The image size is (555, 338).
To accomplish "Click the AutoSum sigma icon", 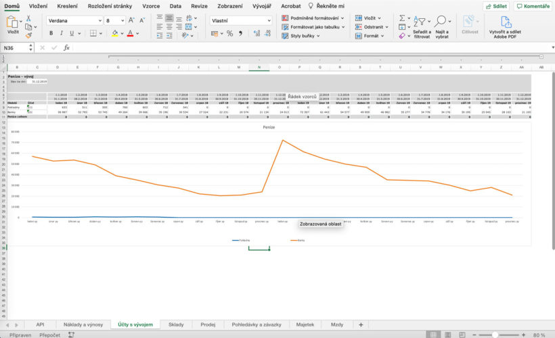I will (402, 18).
